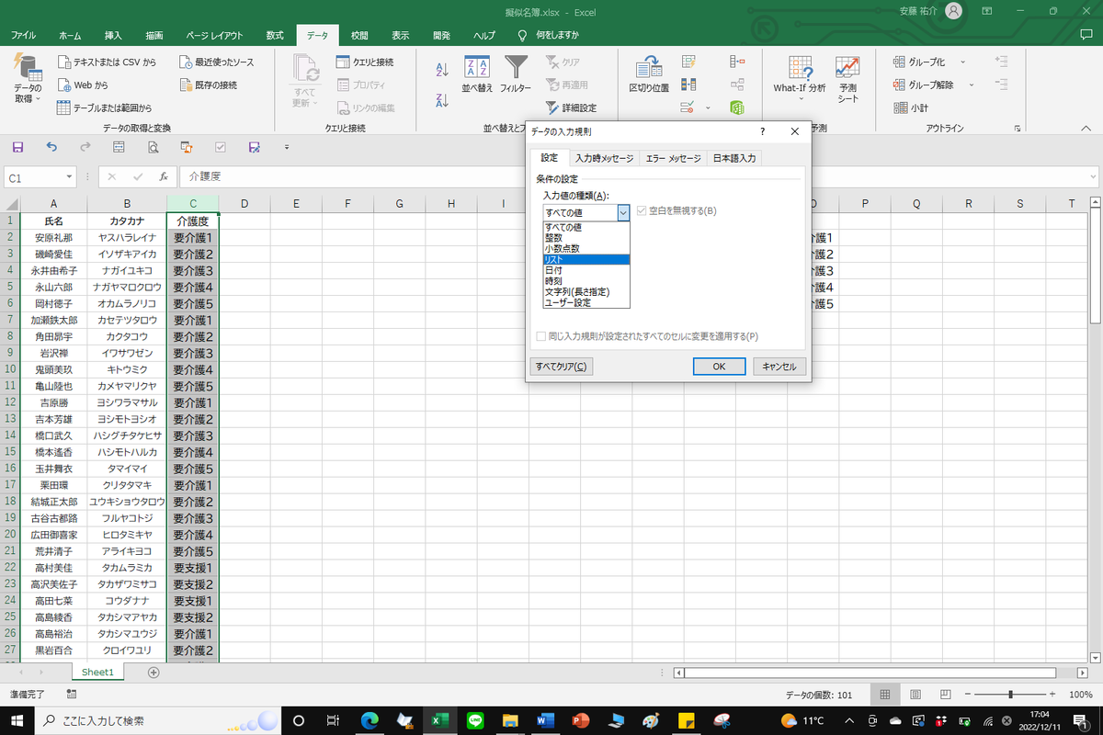Viewport: 1103px width, 735px height.
Task: Open PowerPoint from the taskbar
Action: 580,720
